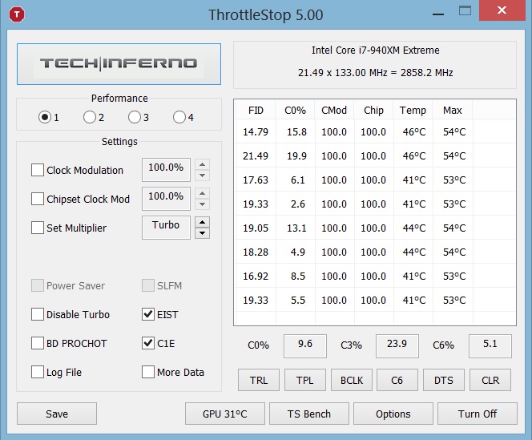Save the current settings
Image resolution: width=532 pixels, height=440 pixels.
[x=57, y=414]
